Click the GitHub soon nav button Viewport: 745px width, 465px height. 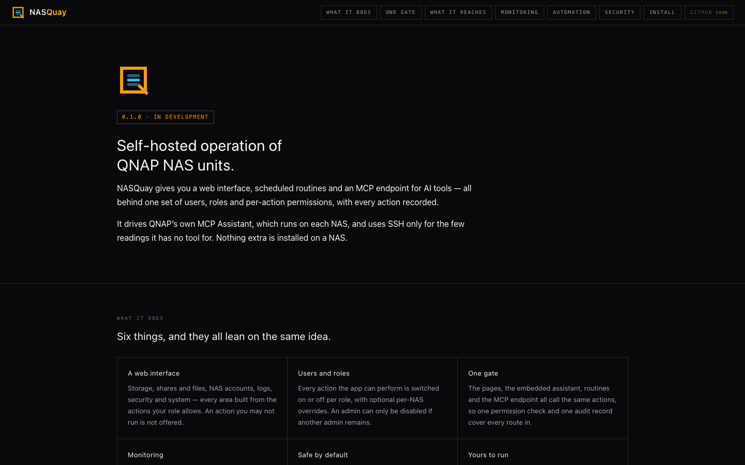[x=709, y=12]
